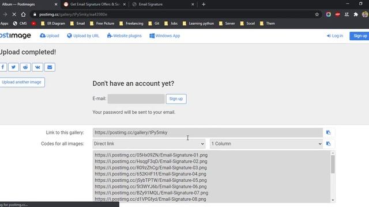Image resolution: width=369 pixels, height=207 pixels.
Task: Open Website plugins page
Action: [x=125, y=36]
